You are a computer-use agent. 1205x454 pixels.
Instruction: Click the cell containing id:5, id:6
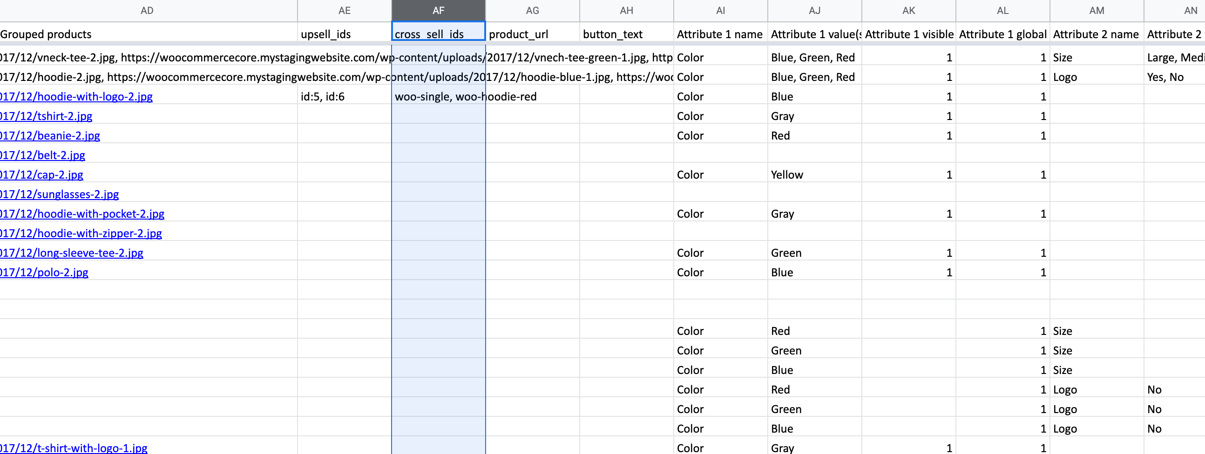[x=344, y=97]
